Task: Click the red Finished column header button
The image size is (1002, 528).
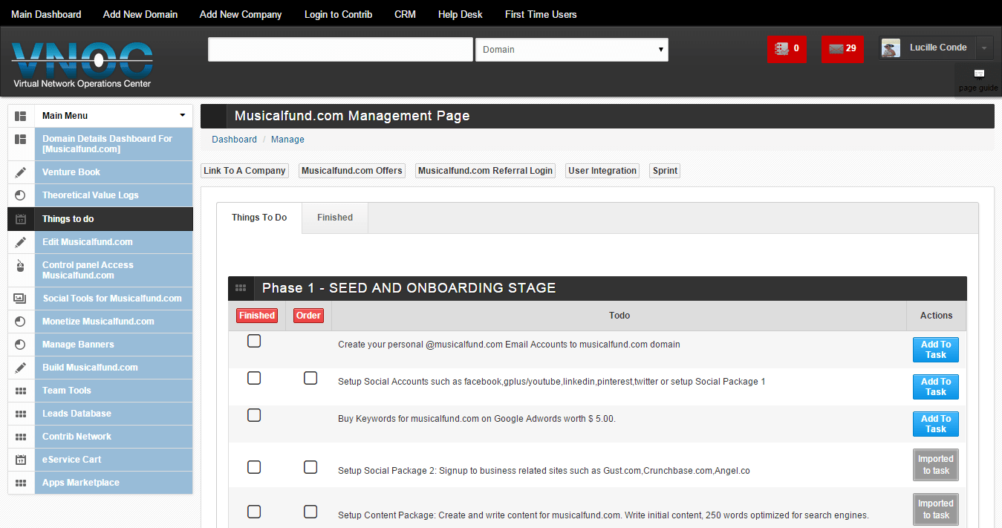Action: pos(257,316)
